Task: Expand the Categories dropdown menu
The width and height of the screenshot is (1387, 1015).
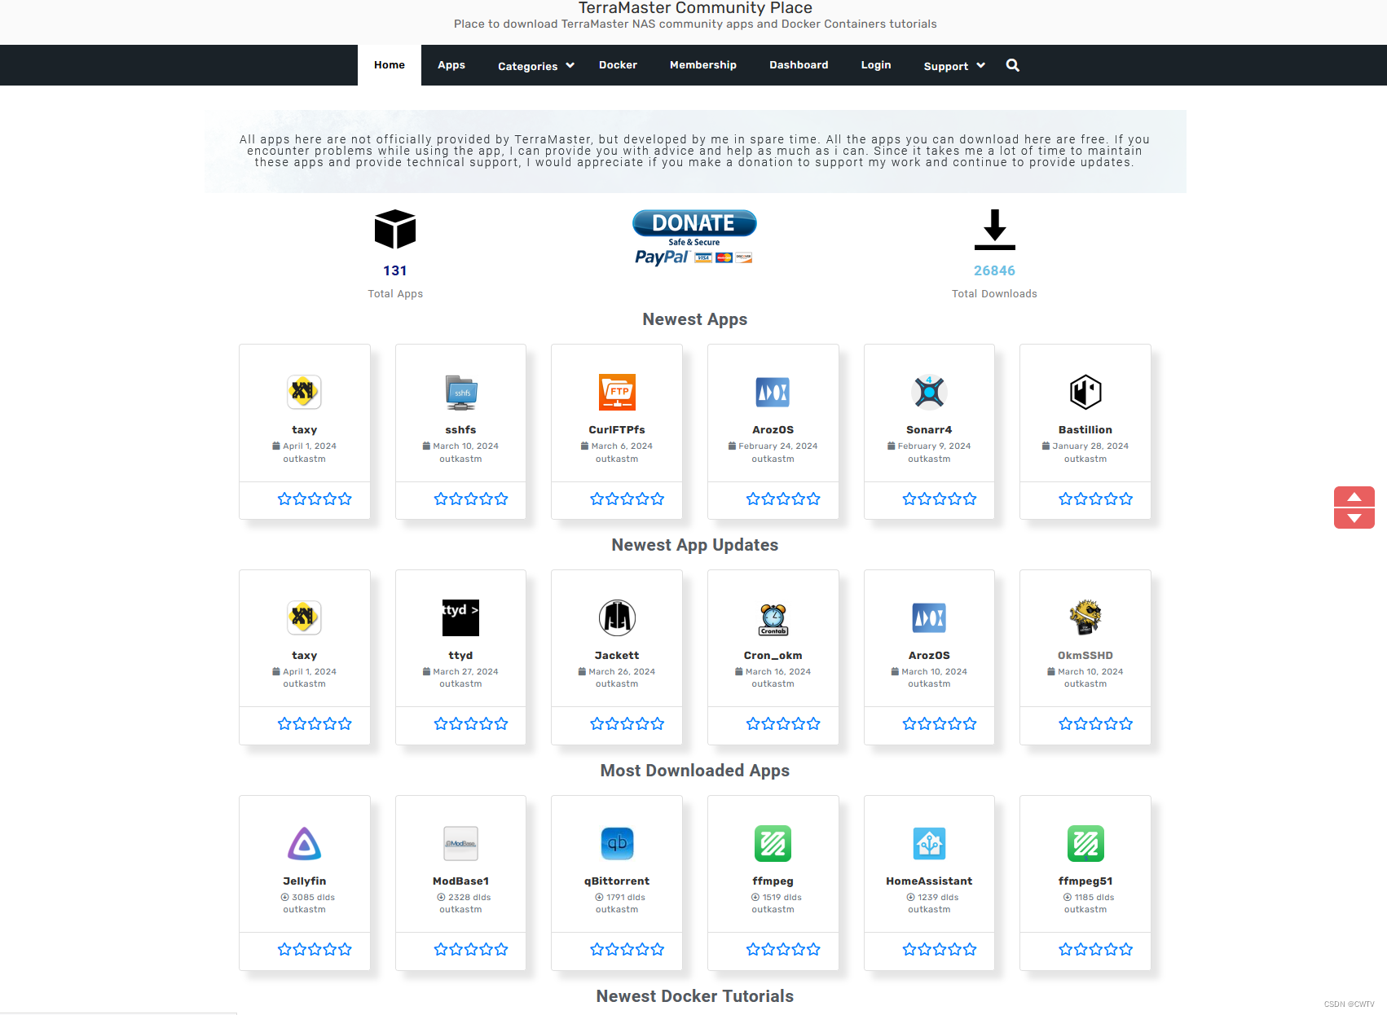Action: click(x=536, y=66)
